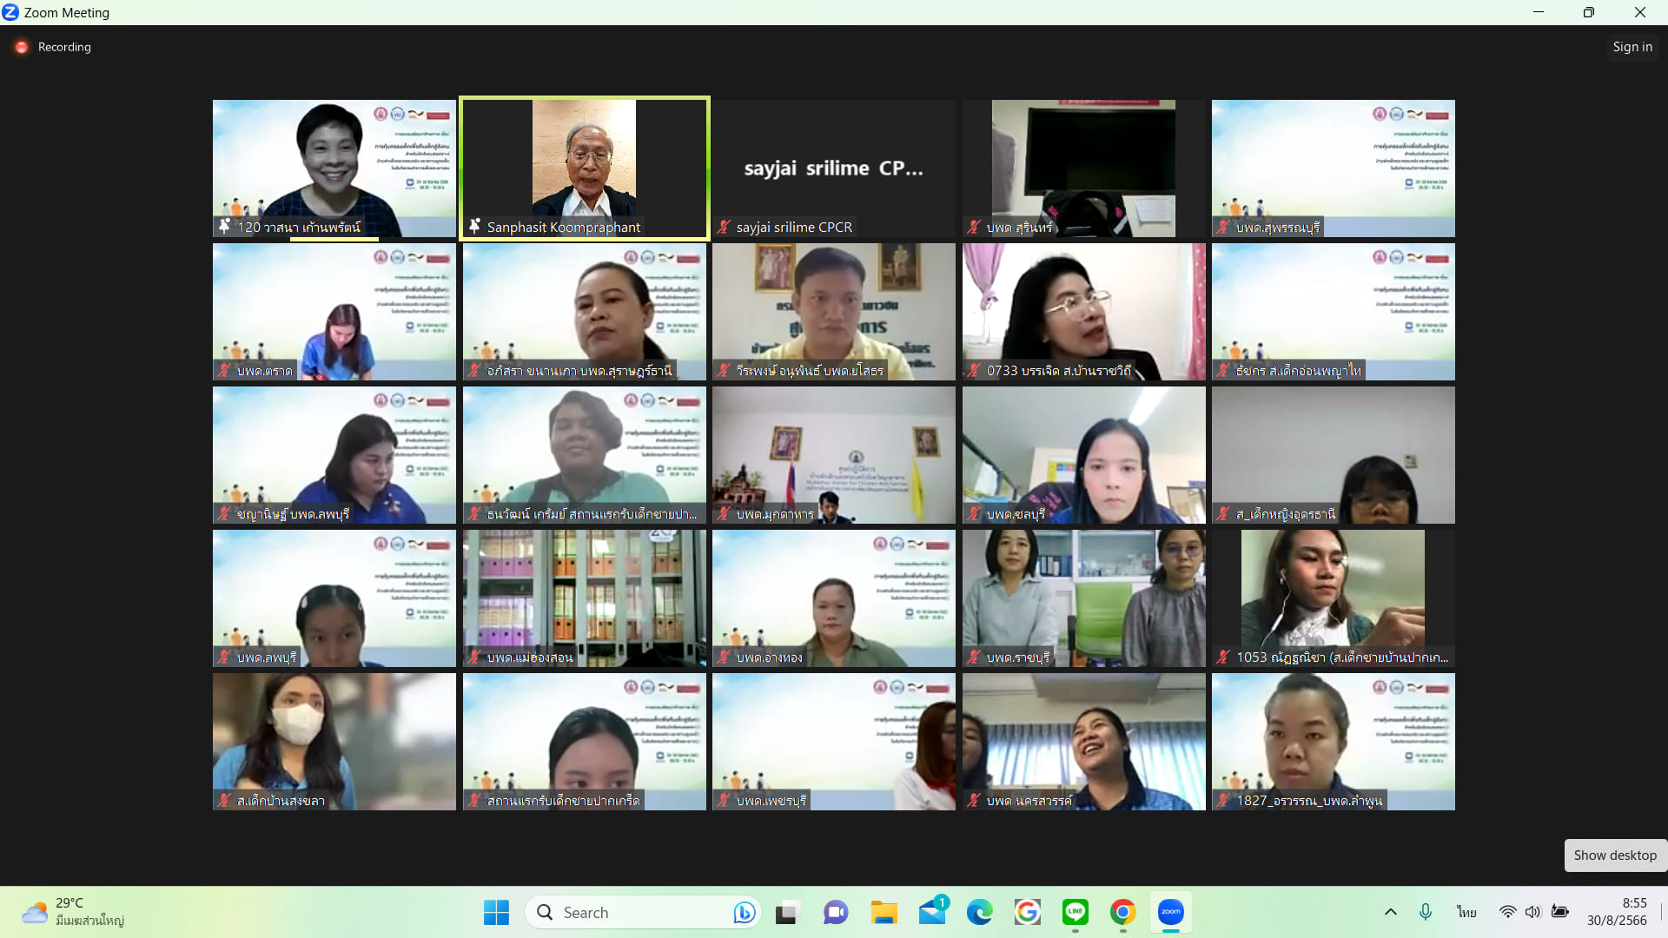The width and height of the screenshot is (1668, 938).
Task: Click the volume speaker icon in tray
Action: pyautogui.click(x=1532, y=912)
